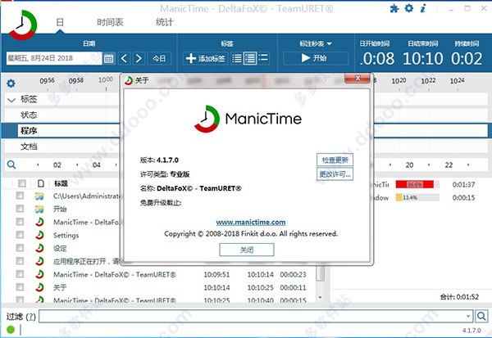Check the C:\Users\Administrator row checkbox
The width and height of the screenshot is (492, 338).
[20, 196]
